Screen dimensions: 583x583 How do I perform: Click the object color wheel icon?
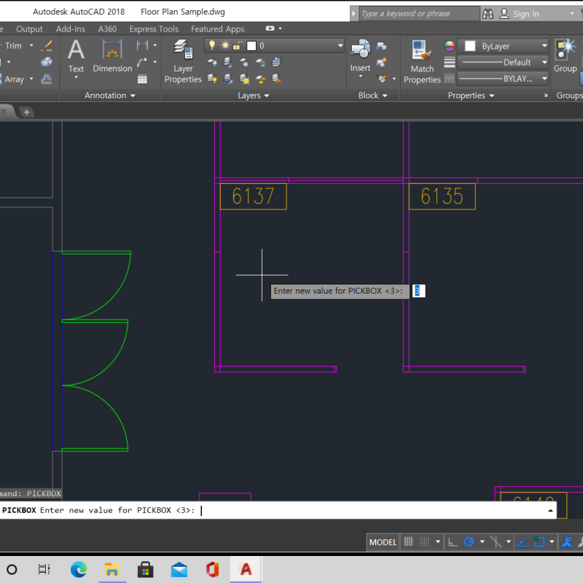[x=450, y=46]
